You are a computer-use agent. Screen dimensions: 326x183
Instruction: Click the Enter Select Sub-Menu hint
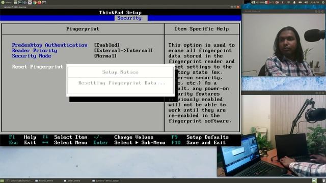(x=129, y=142)
